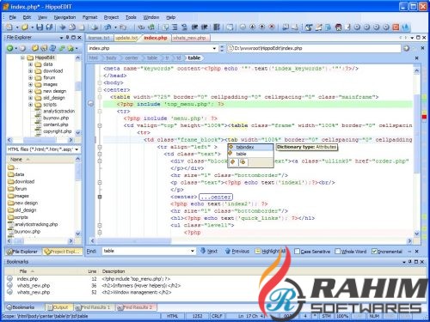The width and height of the screenshot is (430, 322).
Task: Open the index.php file selector dropdown
Action: pyautogui.click(x=214, y=48)
